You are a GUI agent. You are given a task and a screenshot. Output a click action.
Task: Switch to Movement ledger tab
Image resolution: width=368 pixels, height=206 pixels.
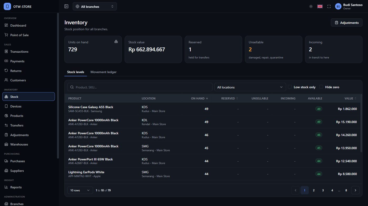(104, 72)
